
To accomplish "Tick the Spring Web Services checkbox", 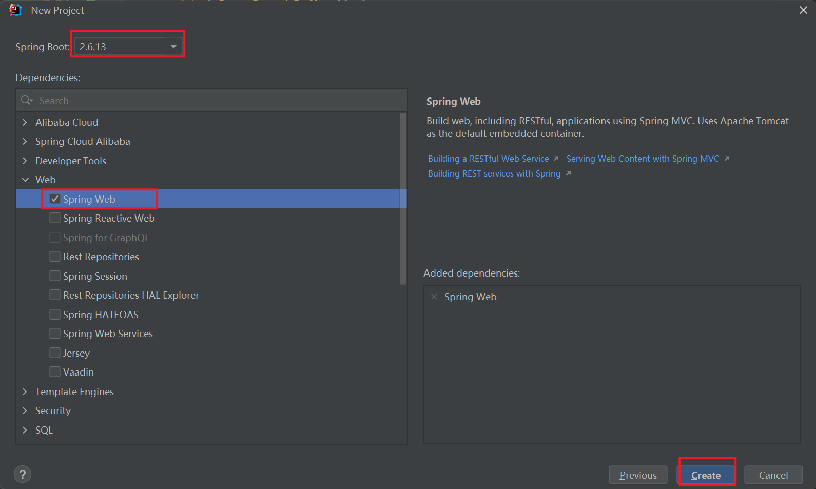I will click(x=55, y=334).
